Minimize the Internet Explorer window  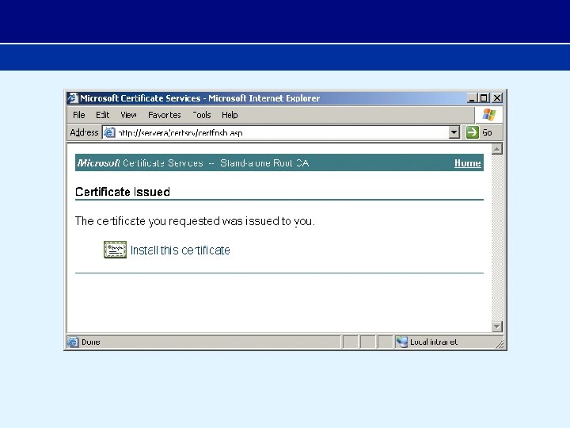click(x=472, y=98)
